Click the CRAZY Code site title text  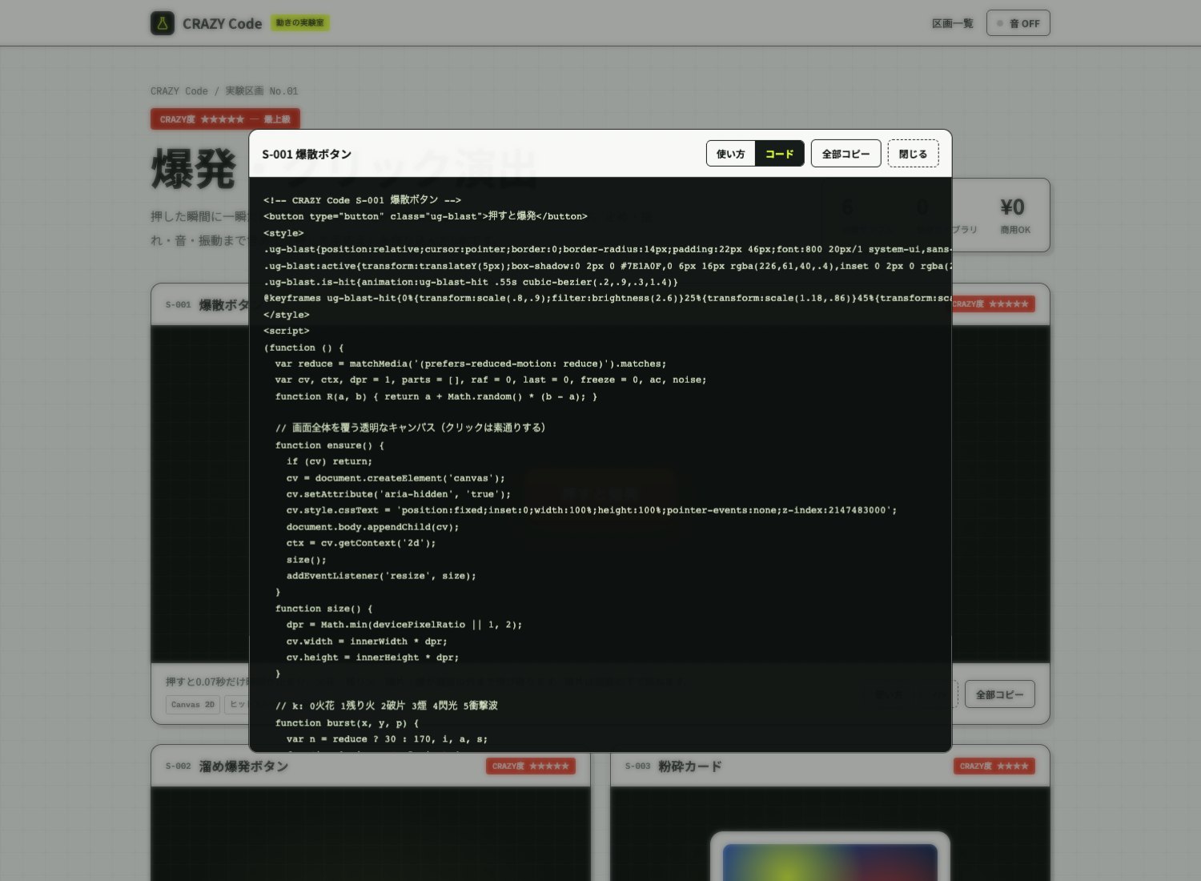222,24
